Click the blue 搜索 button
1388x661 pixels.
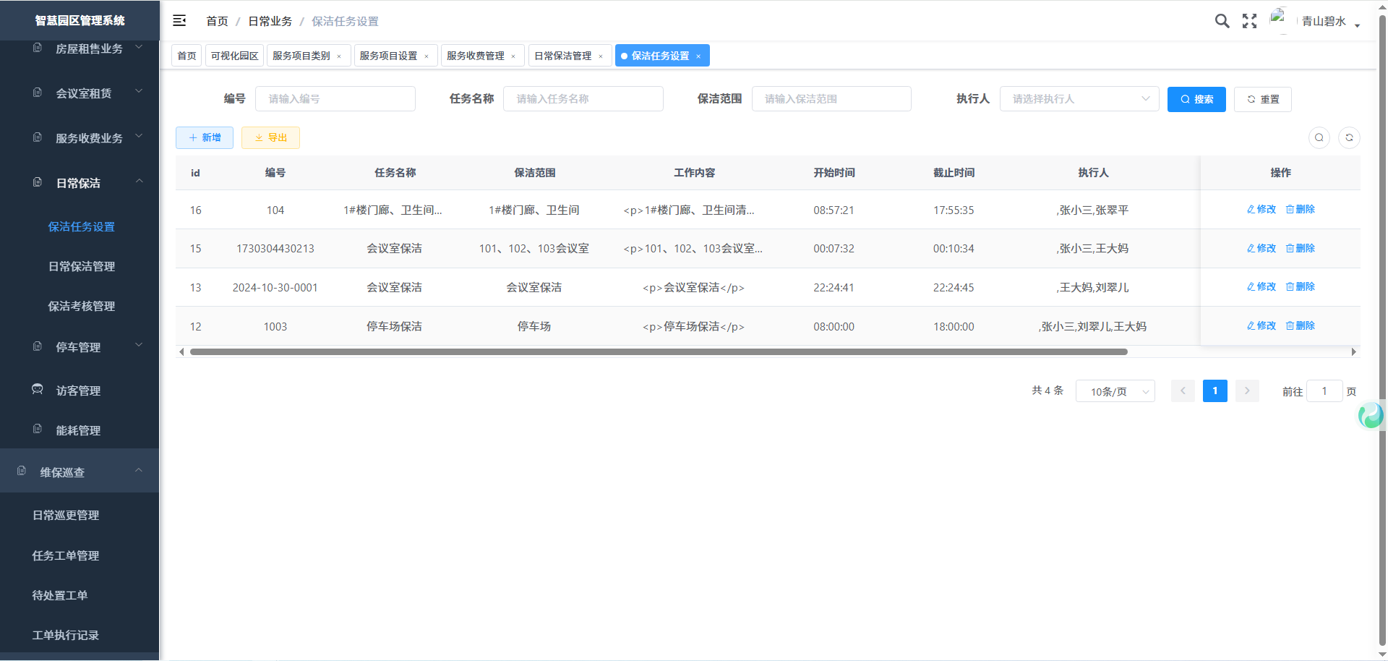[x=1196, y=99]
